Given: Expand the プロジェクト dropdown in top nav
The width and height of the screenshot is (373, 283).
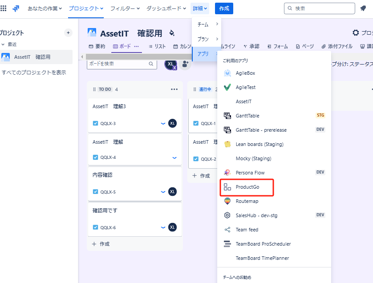Looking at the screenshot, I should (x=86, y=8).
